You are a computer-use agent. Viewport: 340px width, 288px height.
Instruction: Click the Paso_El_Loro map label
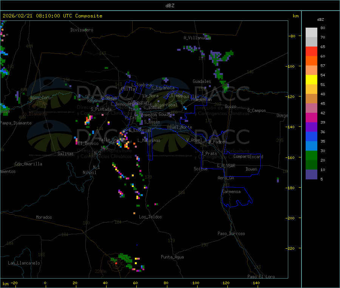point(261,277)
